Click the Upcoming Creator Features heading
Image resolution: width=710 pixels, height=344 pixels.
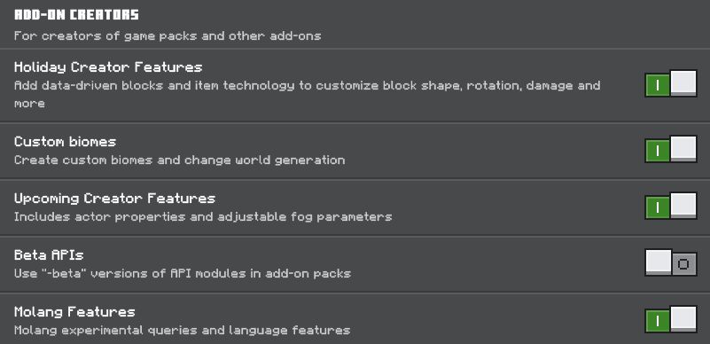click(x=114, y=199)
